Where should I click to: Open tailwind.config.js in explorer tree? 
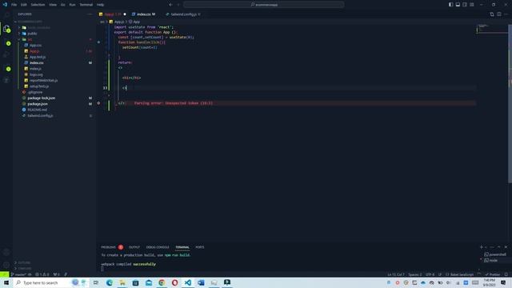(x=40, y=115)
